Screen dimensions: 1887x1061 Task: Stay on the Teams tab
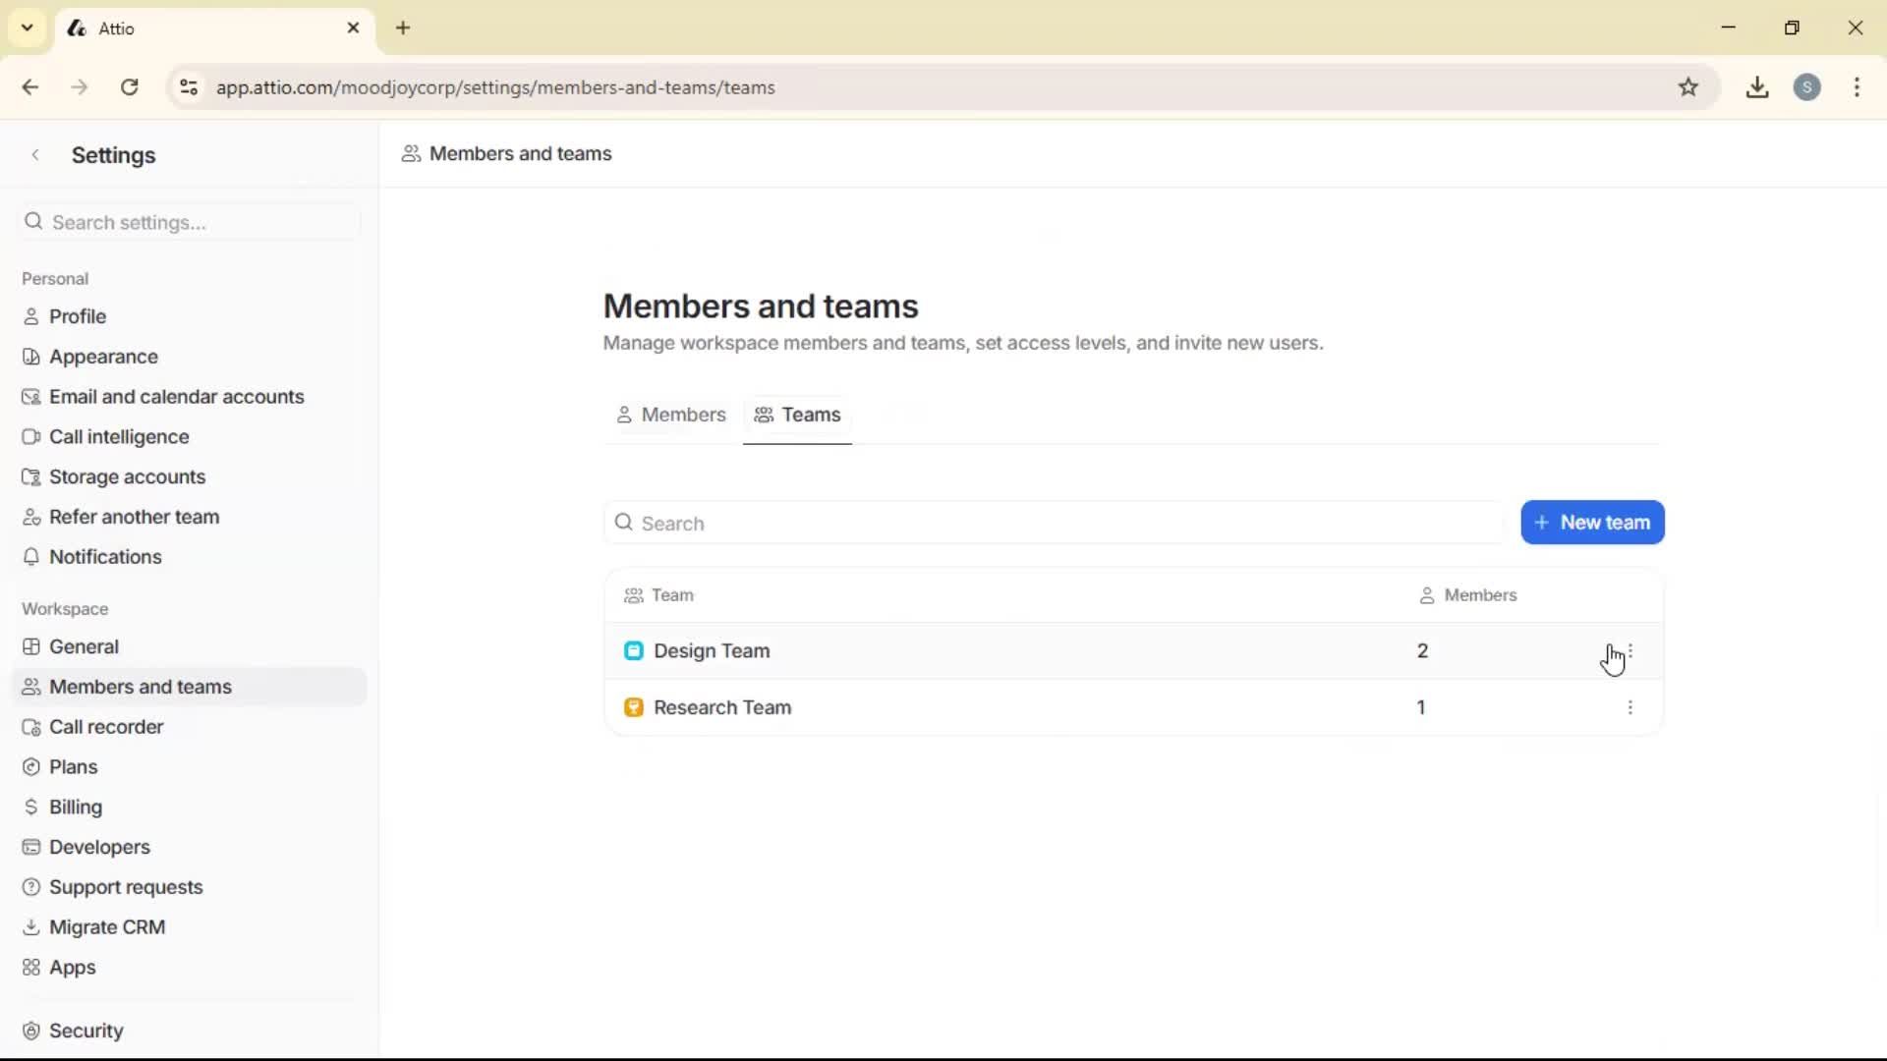pyautogui.click(x=797, y=415)
